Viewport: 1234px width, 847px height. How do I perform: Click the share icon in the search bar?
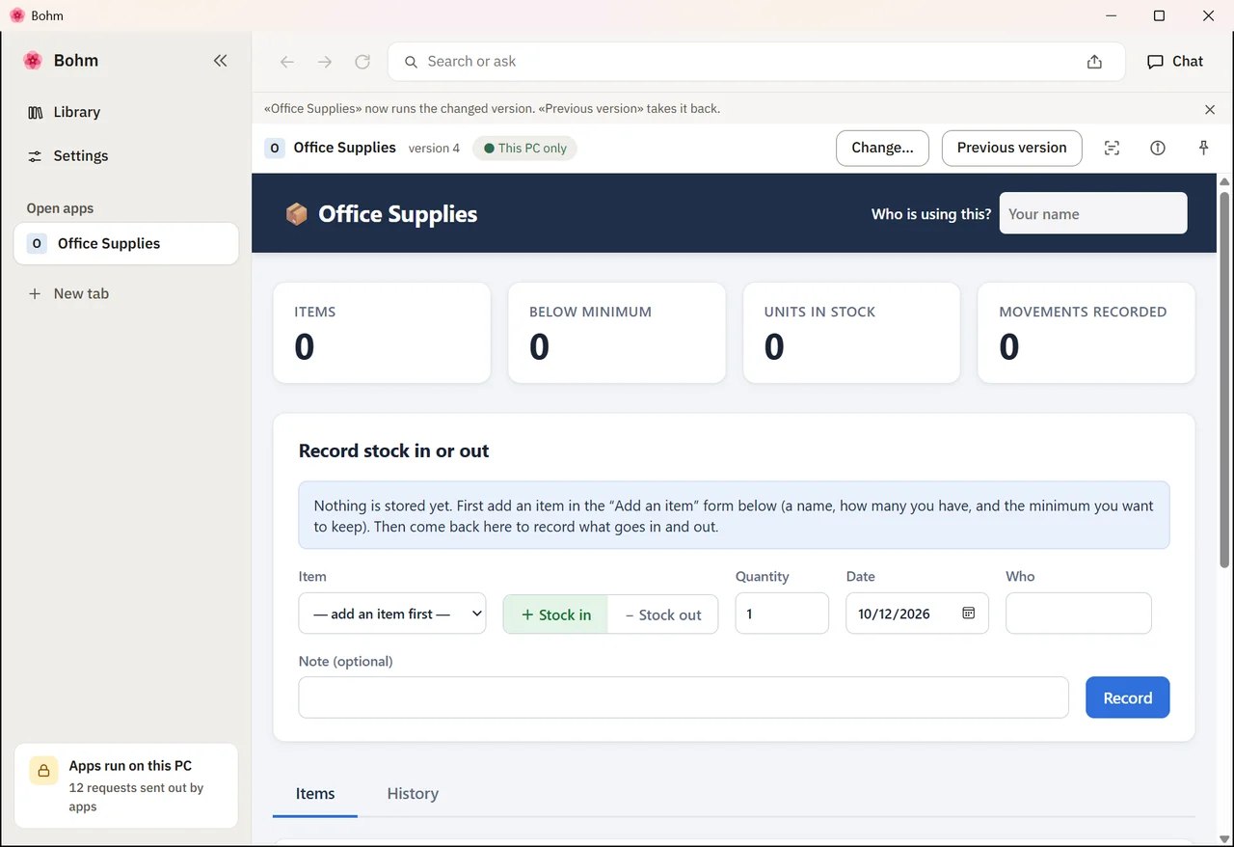pos(1094,62)
